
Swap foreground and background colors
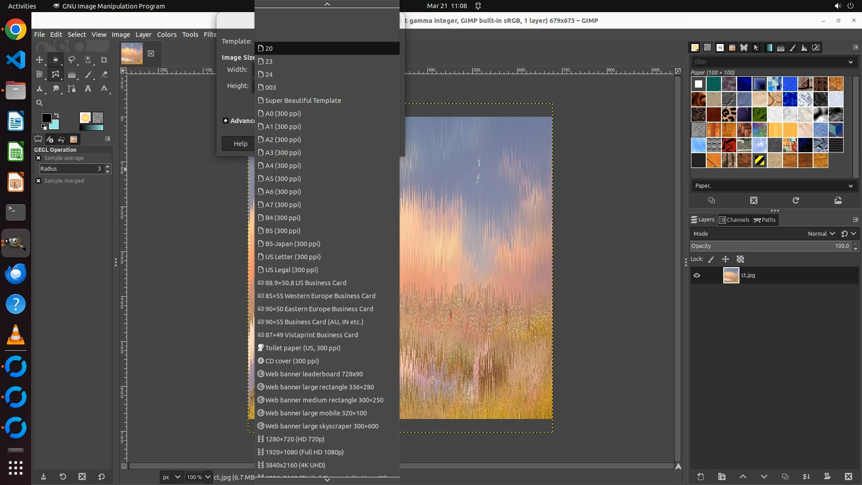tap(57, 115)
